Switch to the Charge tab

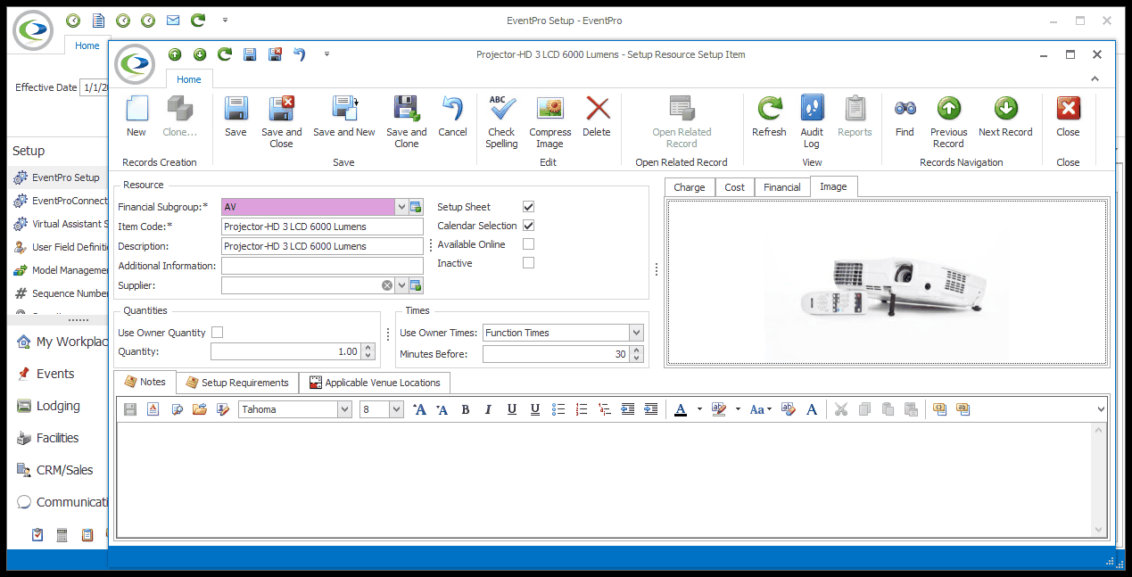(x=689, y=187)
